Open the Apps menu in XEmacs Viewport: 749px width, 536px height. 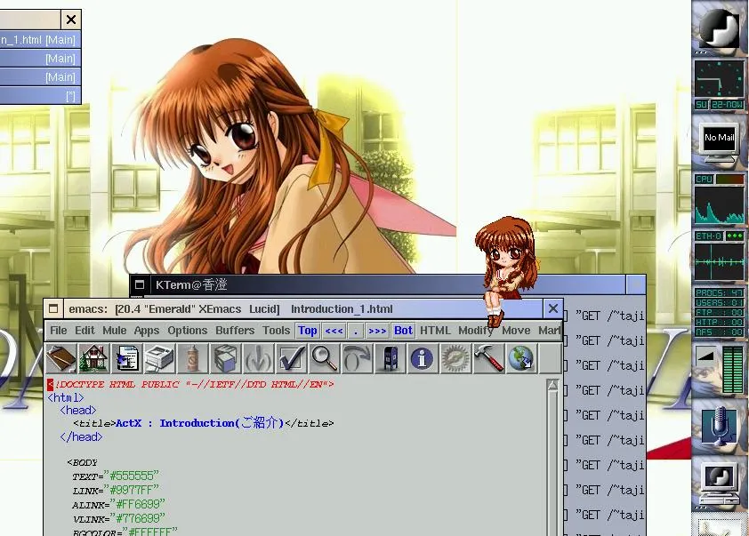147,331
